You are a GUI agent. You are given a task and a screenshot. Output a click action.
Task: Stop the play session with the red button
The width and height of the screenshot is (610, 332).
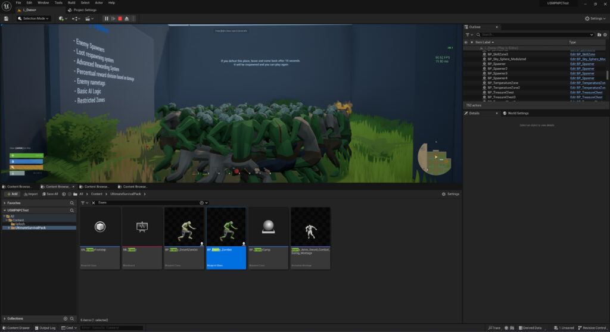click(120, 18)
